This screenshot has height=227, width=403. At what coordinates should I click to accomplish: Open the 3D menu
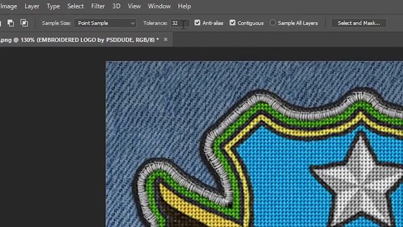116,6
